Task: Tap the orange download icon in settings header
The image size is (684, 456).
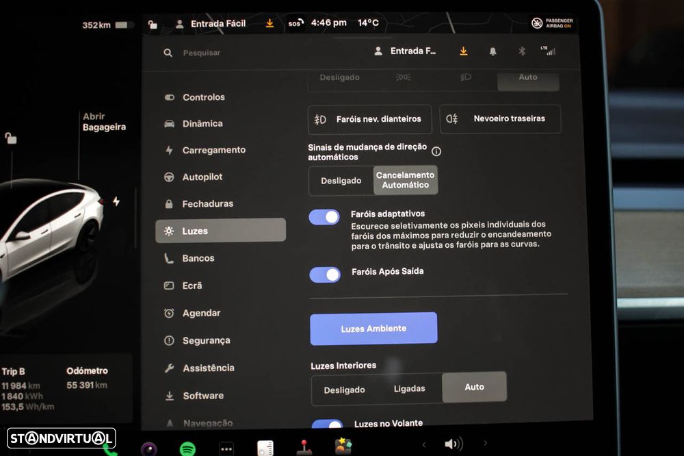Action: (464, 51)
